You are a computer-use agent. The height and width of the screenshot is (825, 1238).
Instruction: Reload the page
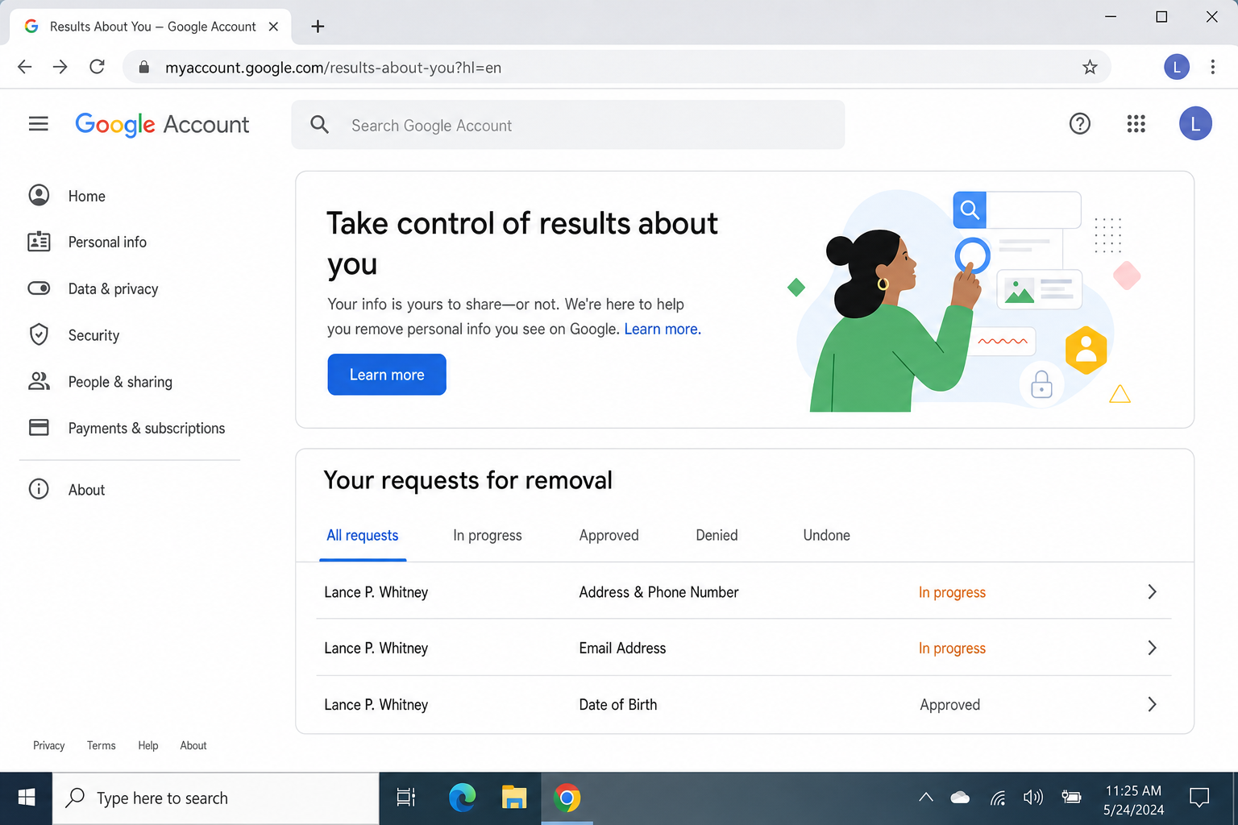97,67
